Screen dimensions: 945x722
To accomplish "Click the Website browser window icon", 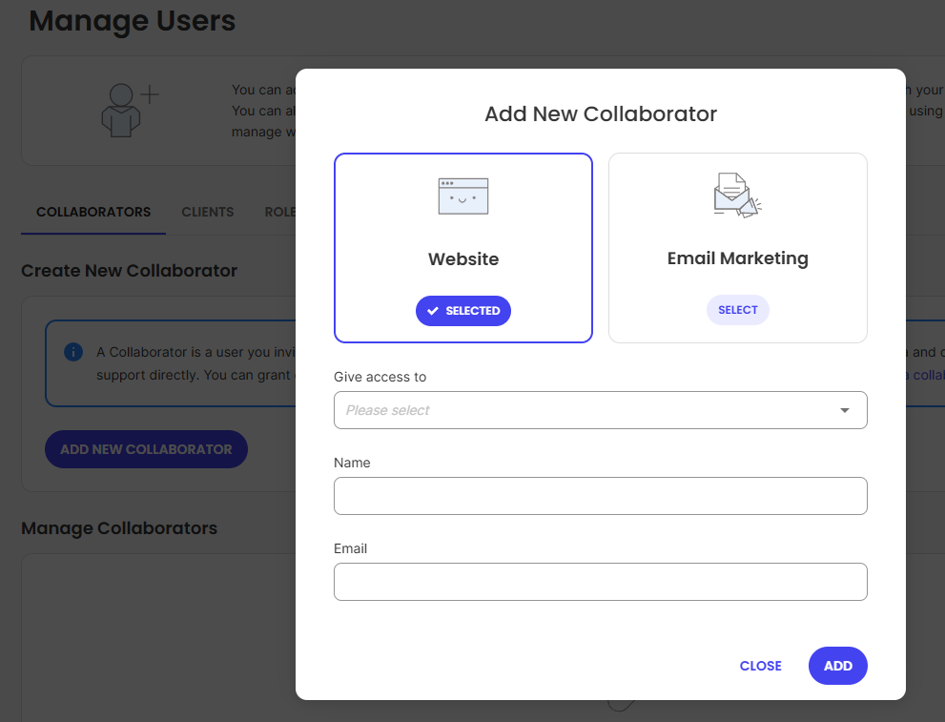I will 462,196.
